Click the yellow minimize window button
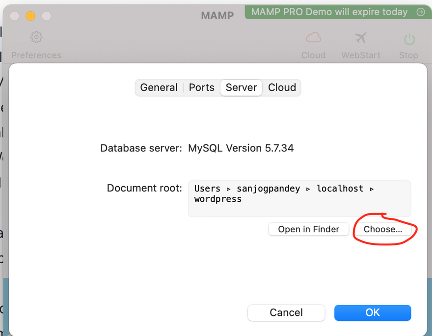This screenshot has width=432, height=336. [x=30, y=16]
